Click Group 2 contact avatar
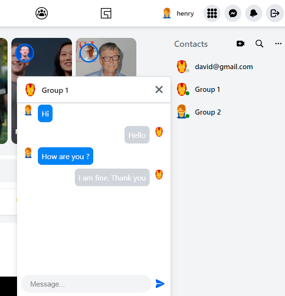This screenshot has width=285, height=296. point(182,112)
